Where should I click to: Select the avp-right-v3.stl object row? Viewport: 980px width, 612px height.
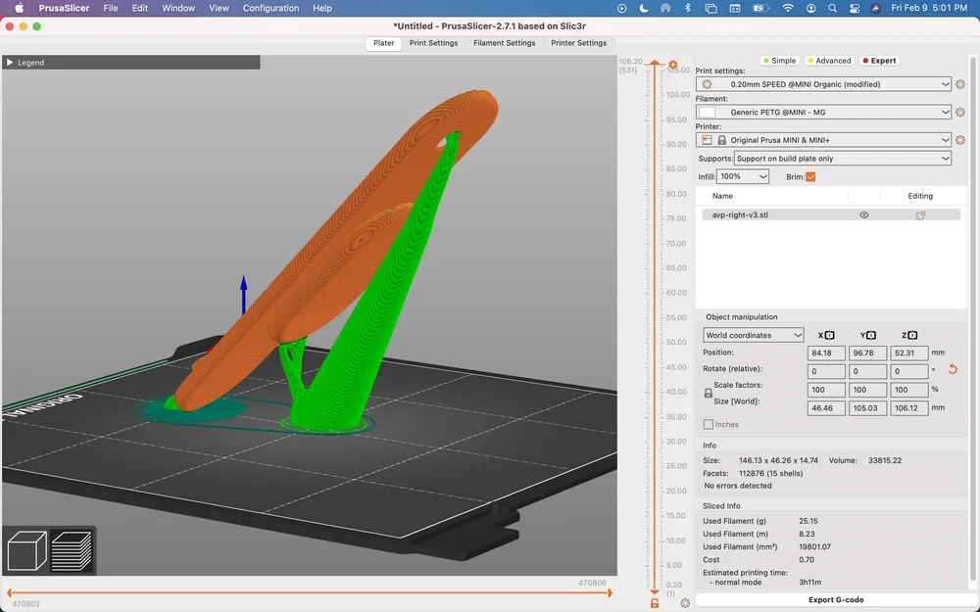[x=831, y=214]
